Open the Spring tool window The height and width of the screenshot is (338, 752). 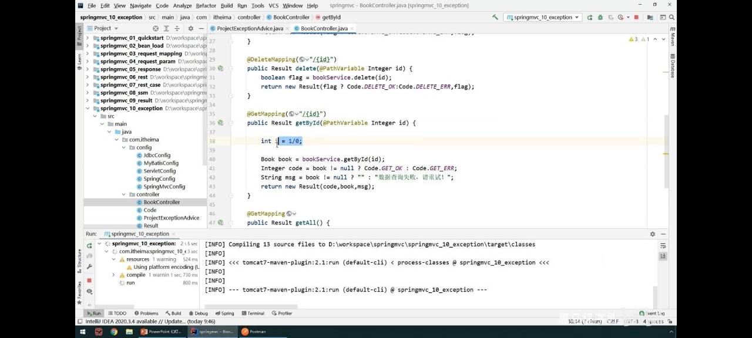click(x=224, y=313)
